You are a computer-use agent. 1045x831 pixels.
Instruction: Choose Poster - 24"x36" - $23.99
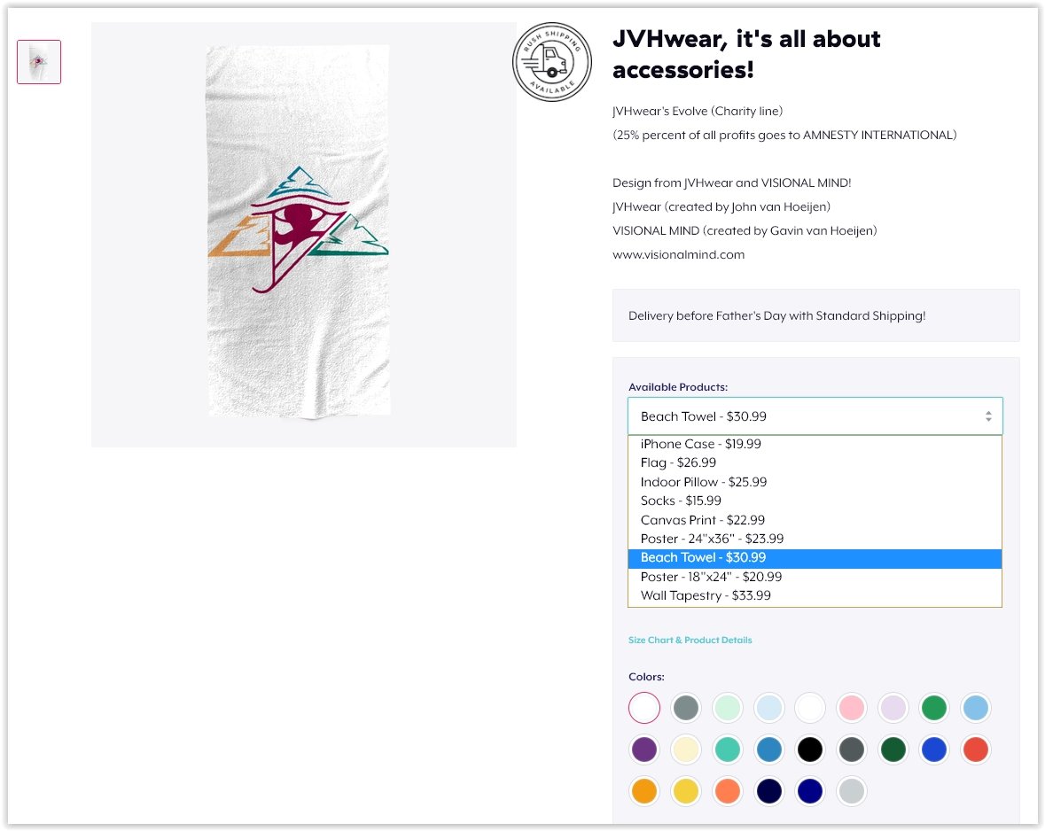pos(815,539)
